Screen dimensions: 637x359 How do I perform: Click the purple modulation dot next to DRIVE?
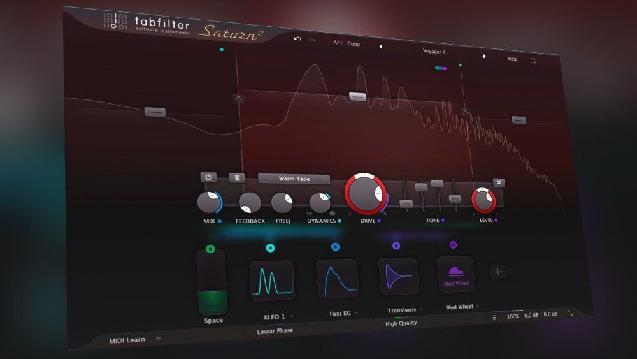coord(379,221)
